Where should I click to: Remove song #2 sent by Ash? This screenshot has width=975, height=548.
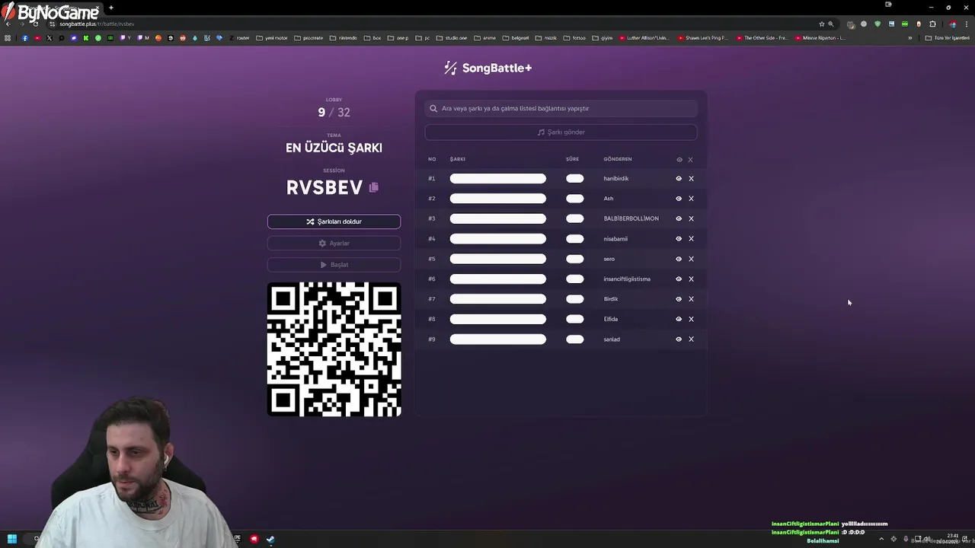tap(691, 199)
